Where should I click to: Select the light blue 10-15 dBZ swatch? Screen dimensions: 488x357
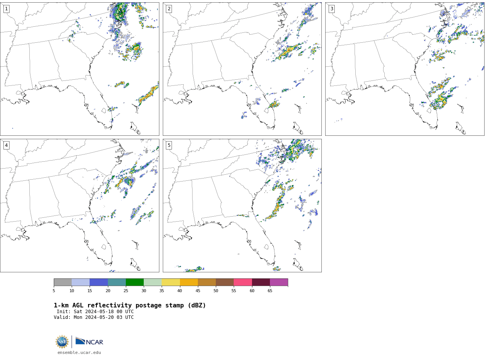pos(81,282)
